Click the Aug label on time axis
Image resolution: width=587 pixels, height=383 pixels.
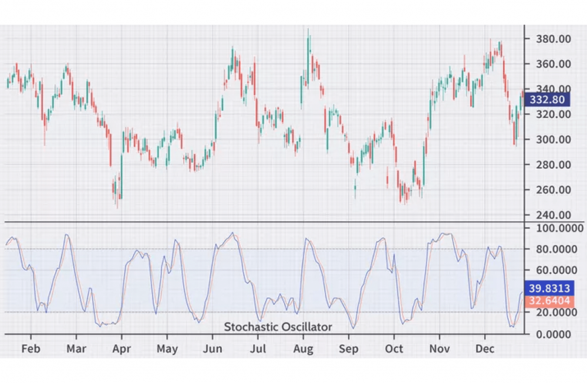coord(303,348)
